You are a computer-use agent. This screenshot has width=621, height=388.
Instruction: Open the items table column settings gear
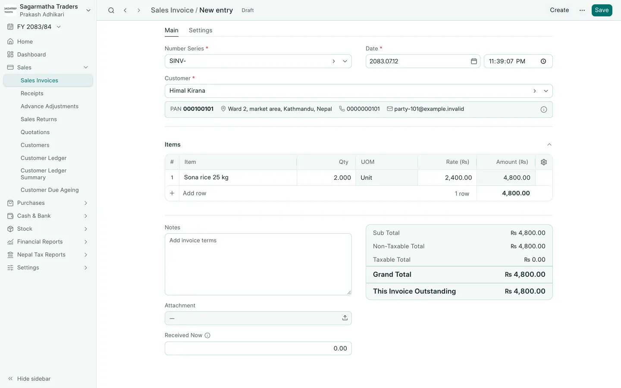click(544, 162)
